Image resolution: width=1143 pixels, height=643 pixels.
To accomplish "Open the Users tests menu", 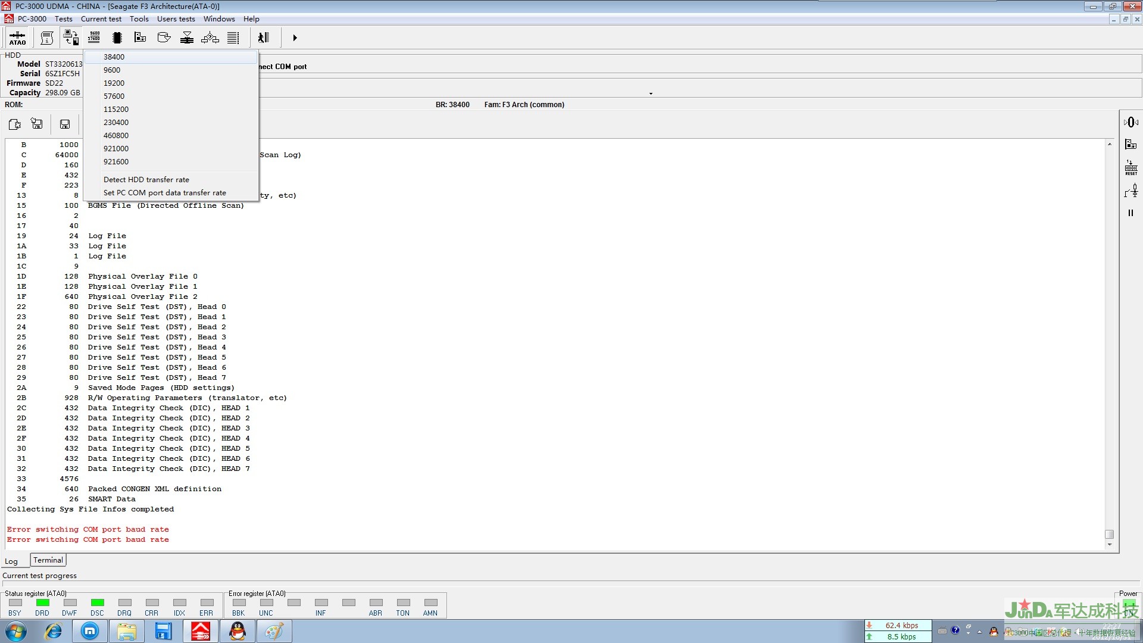I will tap(176, 19).
